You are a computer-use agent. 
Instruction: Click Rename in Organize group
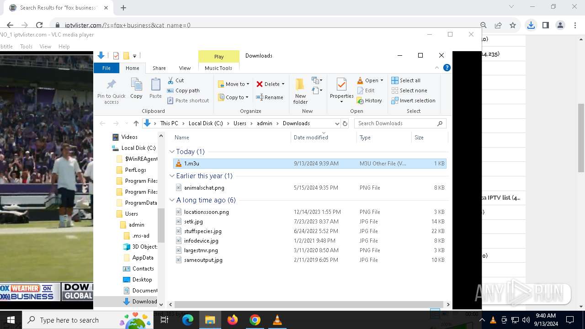point(270,97)
